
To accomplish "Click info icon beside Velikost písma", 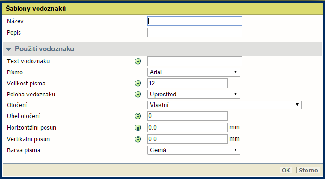I will pyautogui.click(x=138, y=84).
